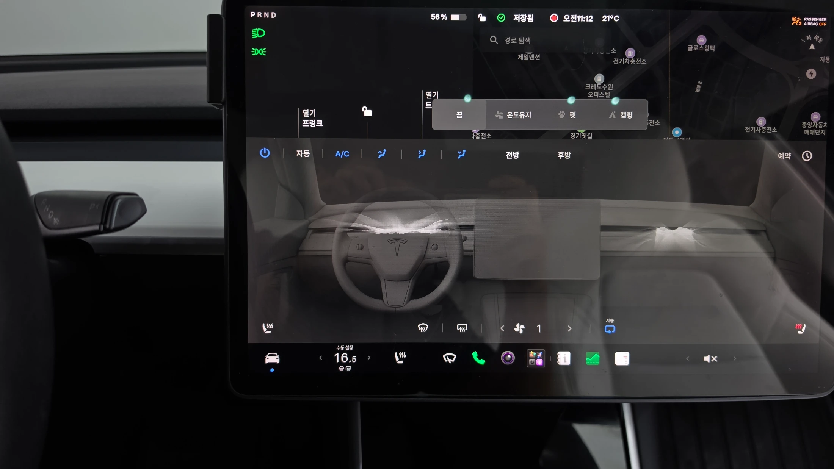Open car controls from bottom bar
Viewport: 834px width, 469px height.
click(272, 358)
